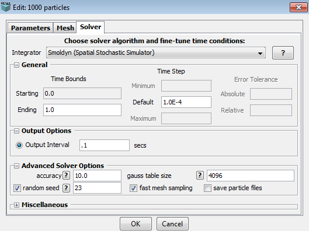Open the Integrator dropdown list

pos(156,52)
